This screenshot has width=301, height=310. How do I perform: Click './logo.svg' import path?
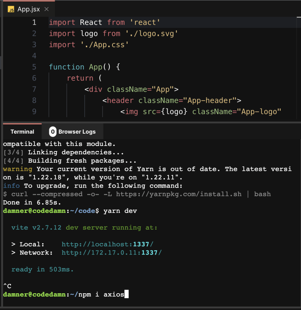point(152,33)
